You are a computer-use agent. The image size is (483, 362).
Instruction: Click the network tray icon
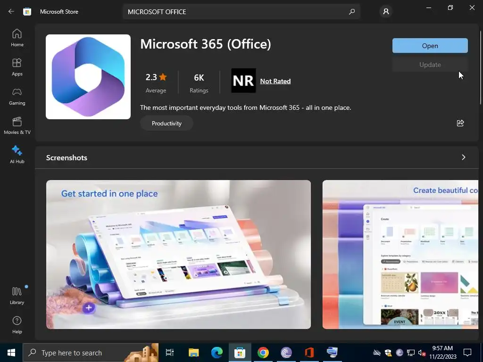(411, 353)
